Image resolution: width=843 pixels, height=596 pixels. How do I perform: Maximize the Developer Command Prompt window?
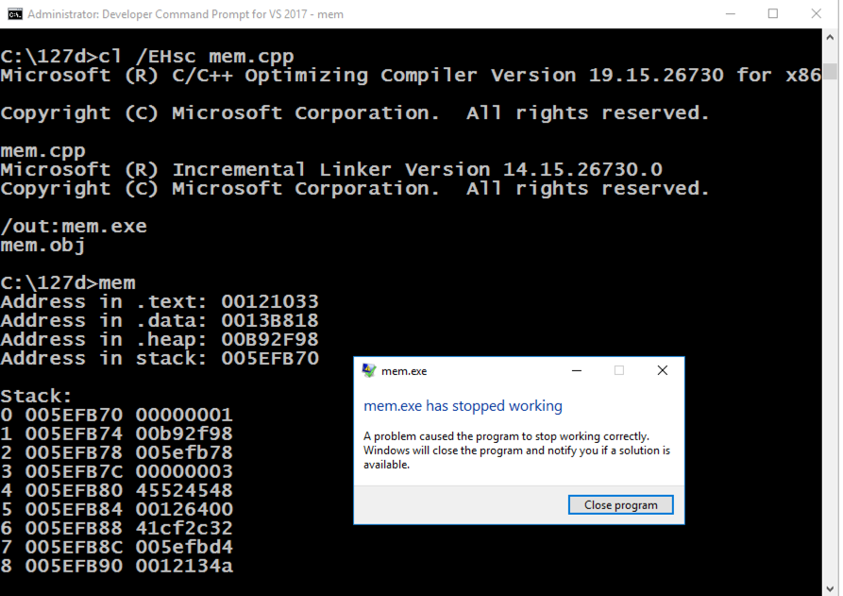[773, 14]
